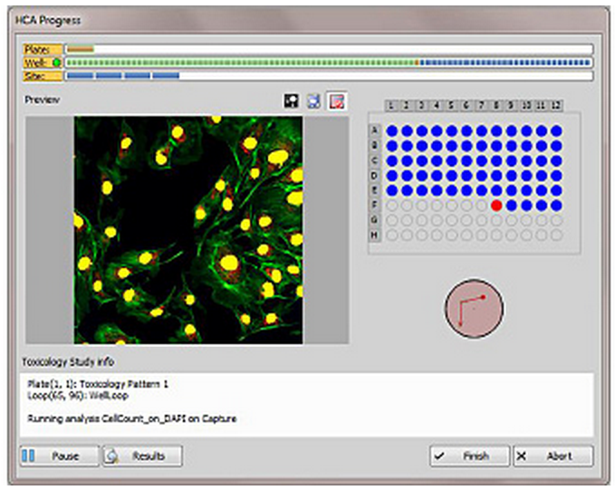Click the black-and-white binary preview icon
This screenshot has width=615, height=490.
pos(291,101)
